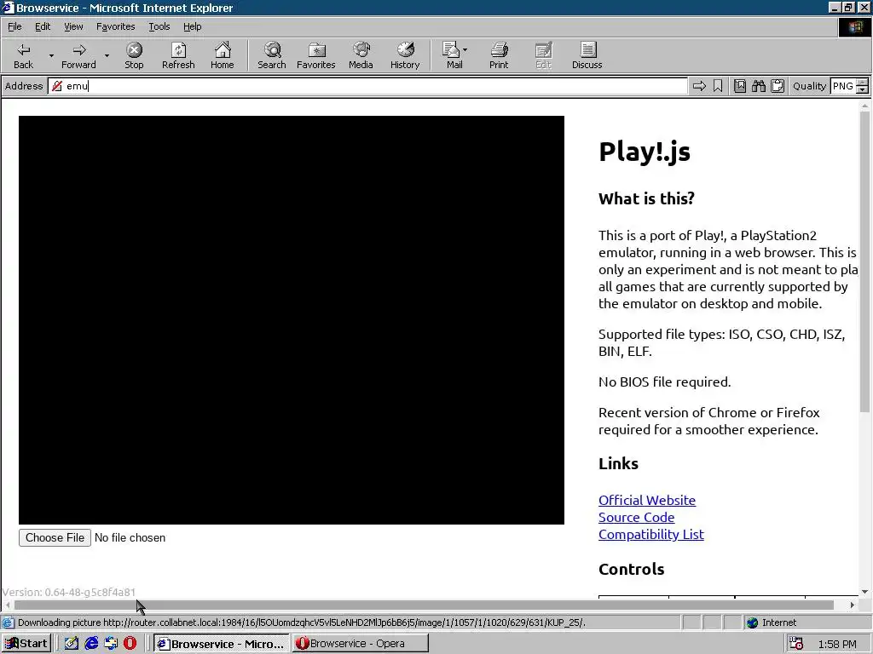Go to the Home page button
The image size is (873, 654).
(x=223, y=55)
